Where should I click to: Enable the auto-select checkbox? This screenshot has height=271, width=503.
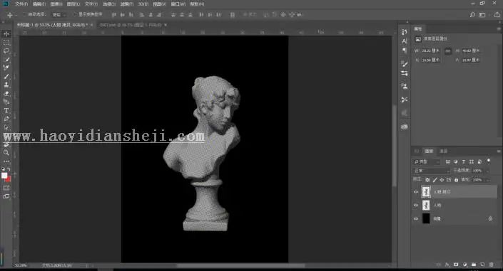(24, 15)
